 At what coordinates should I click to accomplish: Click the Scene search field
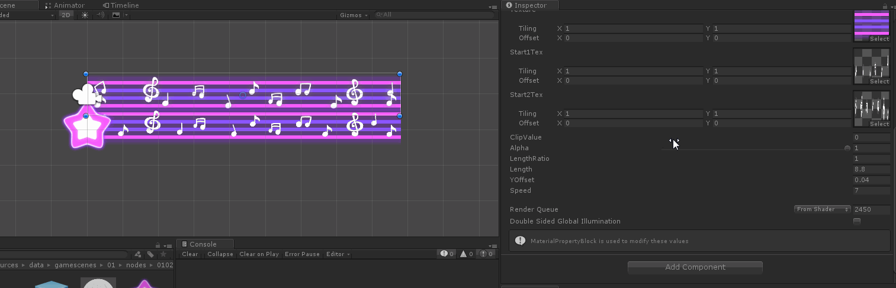click(x=435, y=15)
